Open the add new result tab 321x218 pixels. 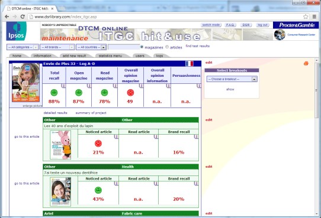[x=74, y=56]
